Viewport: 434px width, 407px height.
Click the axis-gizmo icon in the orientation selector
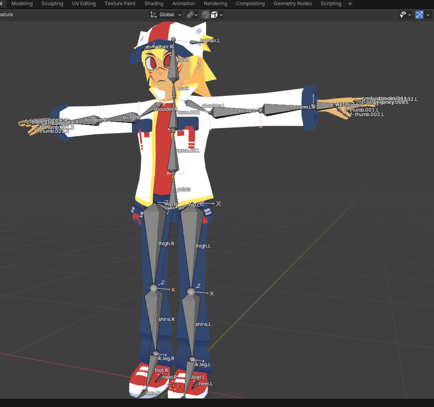[x=153, y=15]
